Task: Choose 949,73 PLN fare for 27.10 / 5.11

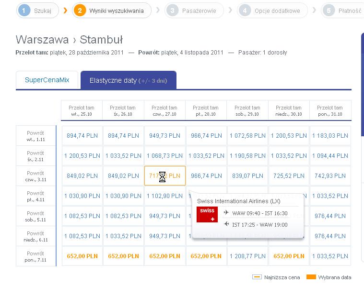Action: [165, 216]
